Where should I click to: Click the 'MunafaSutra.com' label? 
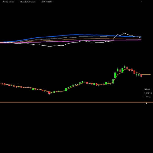click(28, 2)
